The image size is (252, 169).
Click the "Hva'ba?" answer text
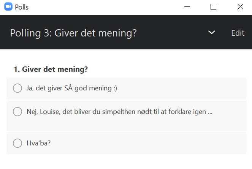tap(39, 144)
